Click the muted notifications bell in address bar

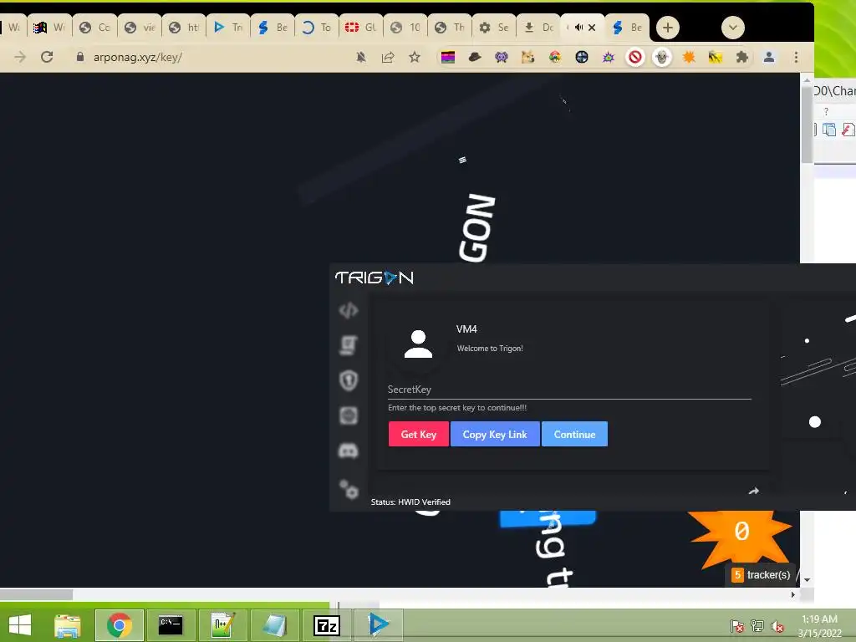click(x=361, y=57)
